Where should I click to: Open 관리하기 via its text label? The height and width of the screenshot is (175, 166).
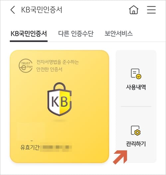136,144
